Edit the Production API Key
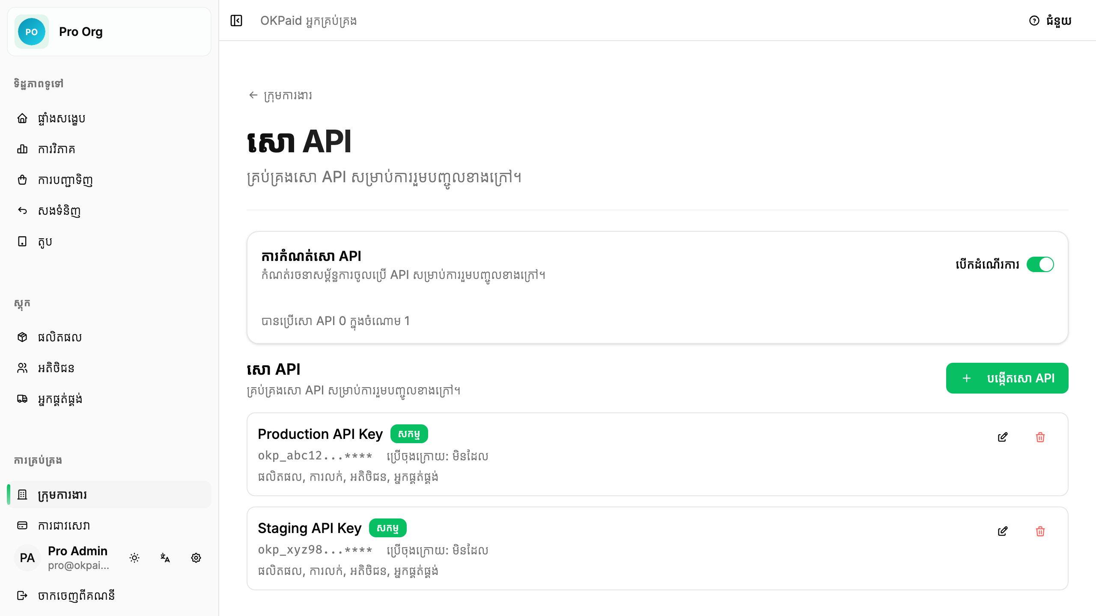This screenshot has width=1096, height=616. [1003, 437]
